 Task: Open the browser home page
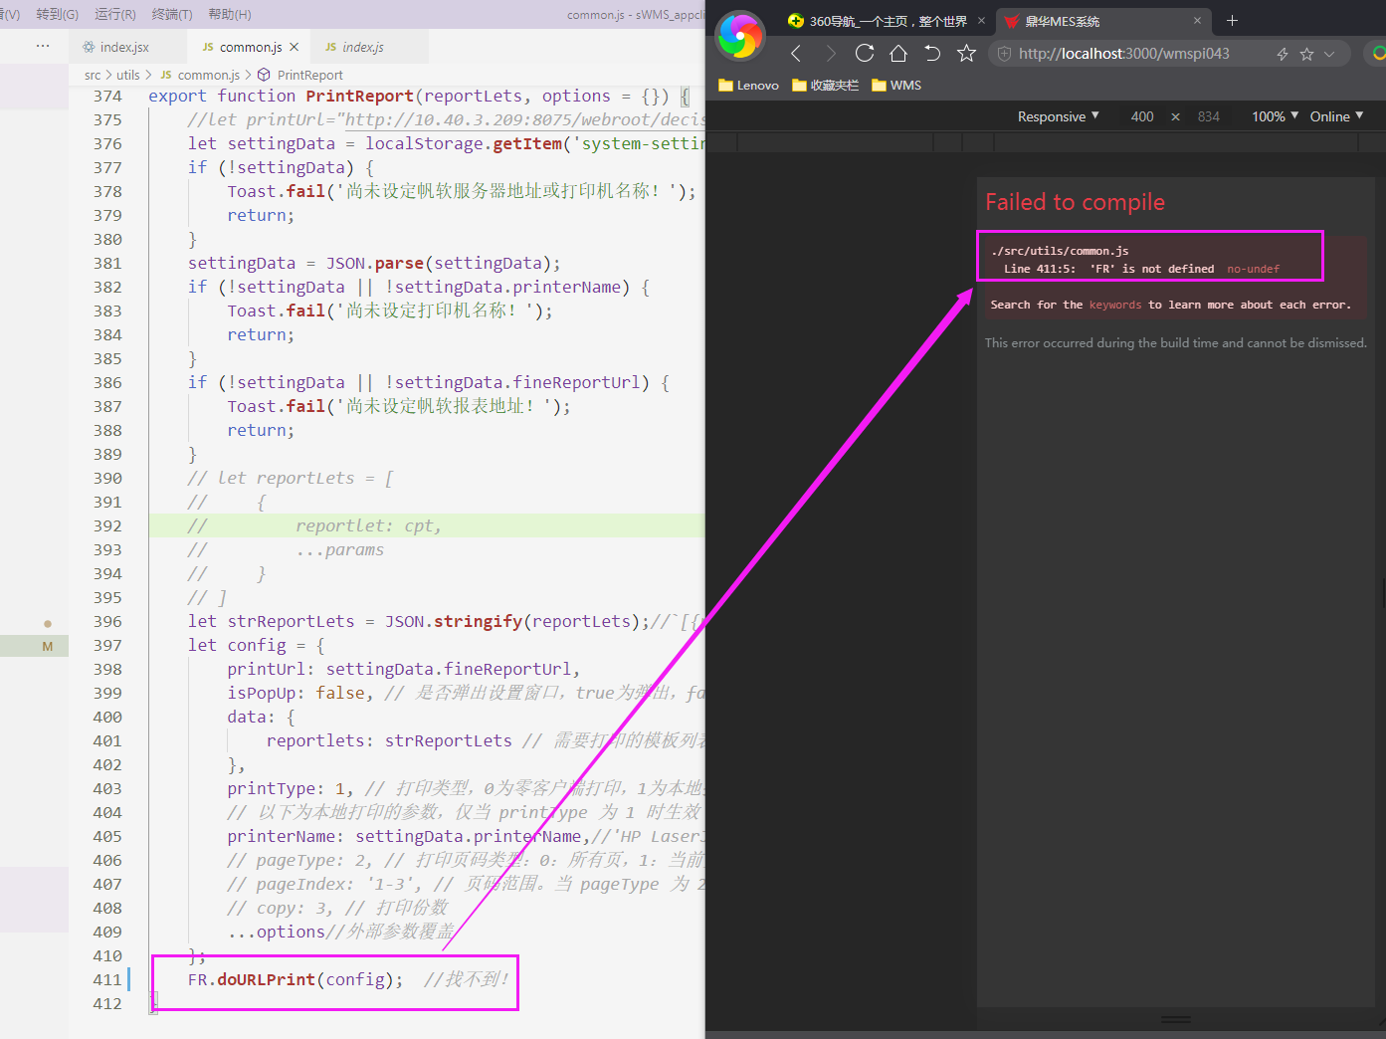(898, 54)
